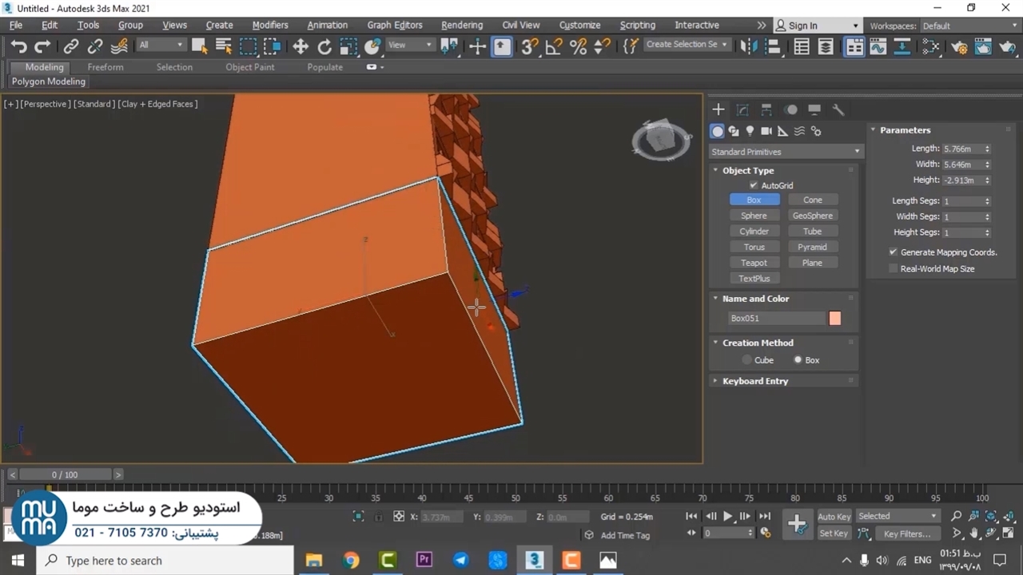
Task: Select the Cube creation method
Action: (747, 360)
